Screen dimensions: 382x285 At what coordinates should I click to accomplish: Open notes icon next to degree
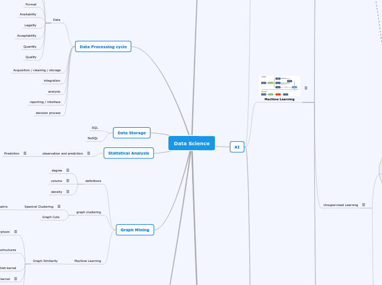click(68, 170)
